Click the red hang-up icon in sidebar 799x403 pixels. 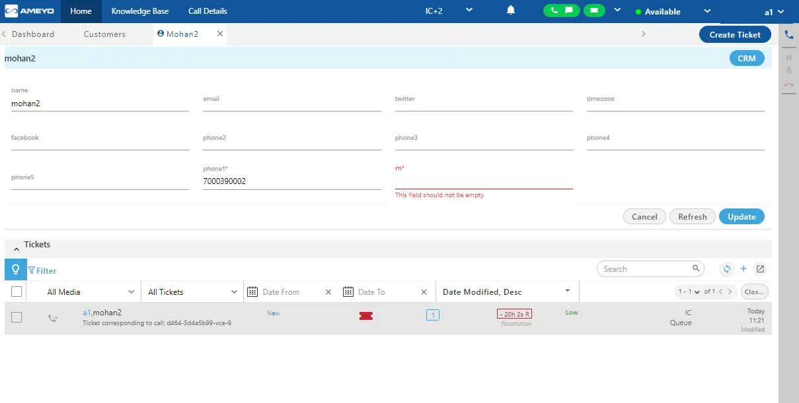[x=788, y=84]
